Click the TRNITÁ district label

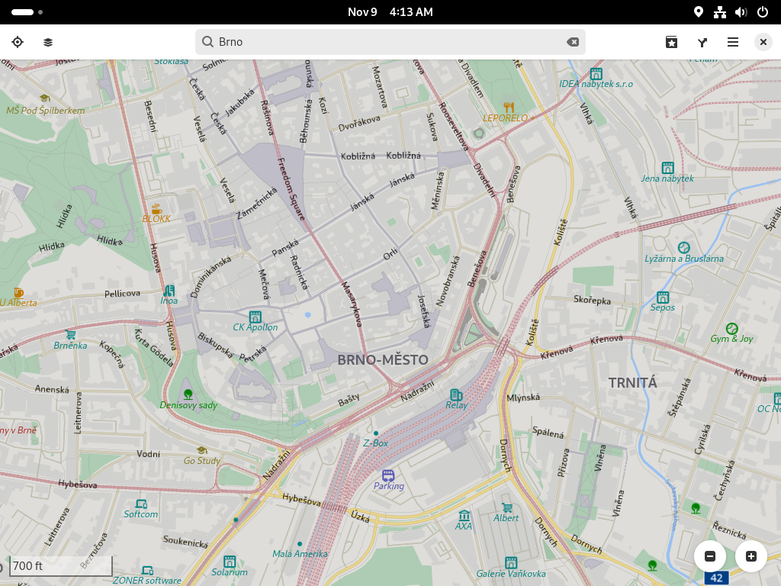(632, 383)
